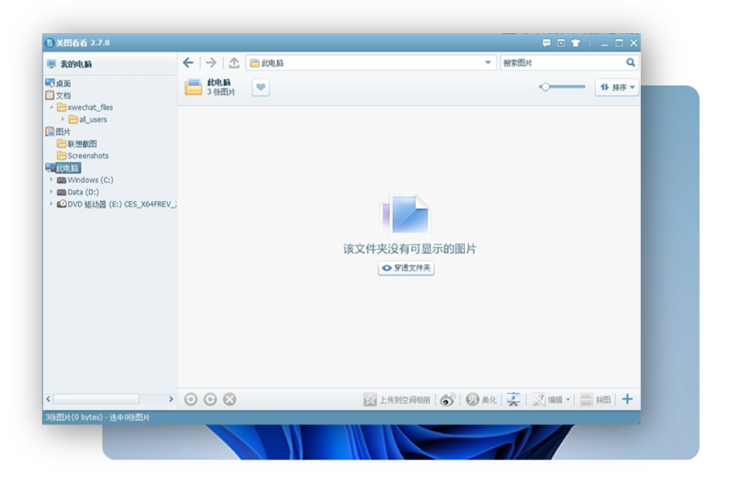Select the all_users folder
Viewport: 733px width, 488px height.
93,120
